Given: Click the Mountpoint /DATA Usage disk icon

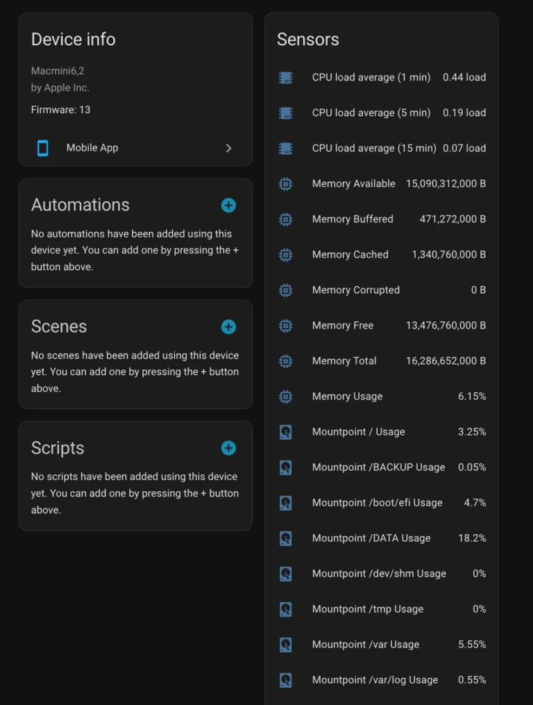Looking at the screenshot, I should (x=285, y=538).
